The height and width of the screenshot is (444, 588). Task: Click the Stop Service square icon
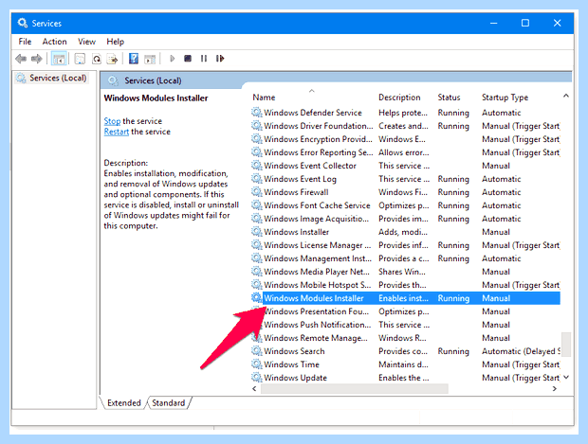coord(188,59)
